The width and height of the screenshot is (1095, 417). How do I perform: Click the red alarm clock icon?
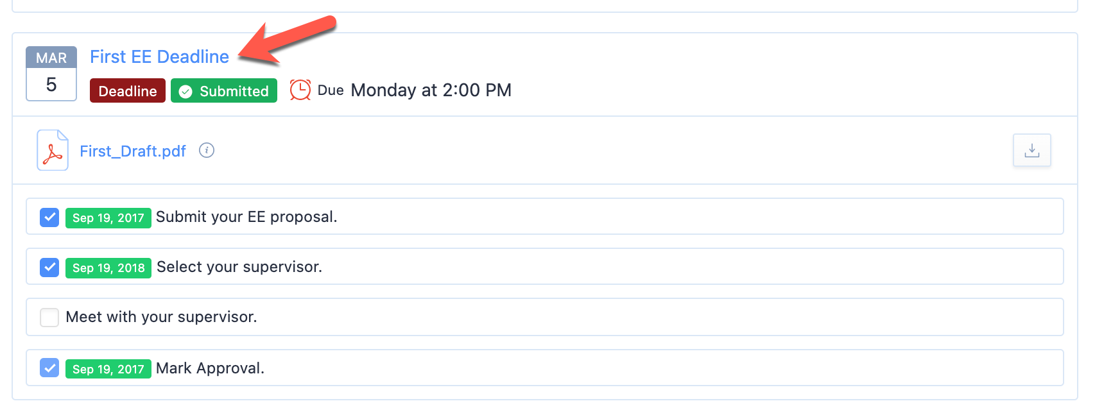coord(300,90)
